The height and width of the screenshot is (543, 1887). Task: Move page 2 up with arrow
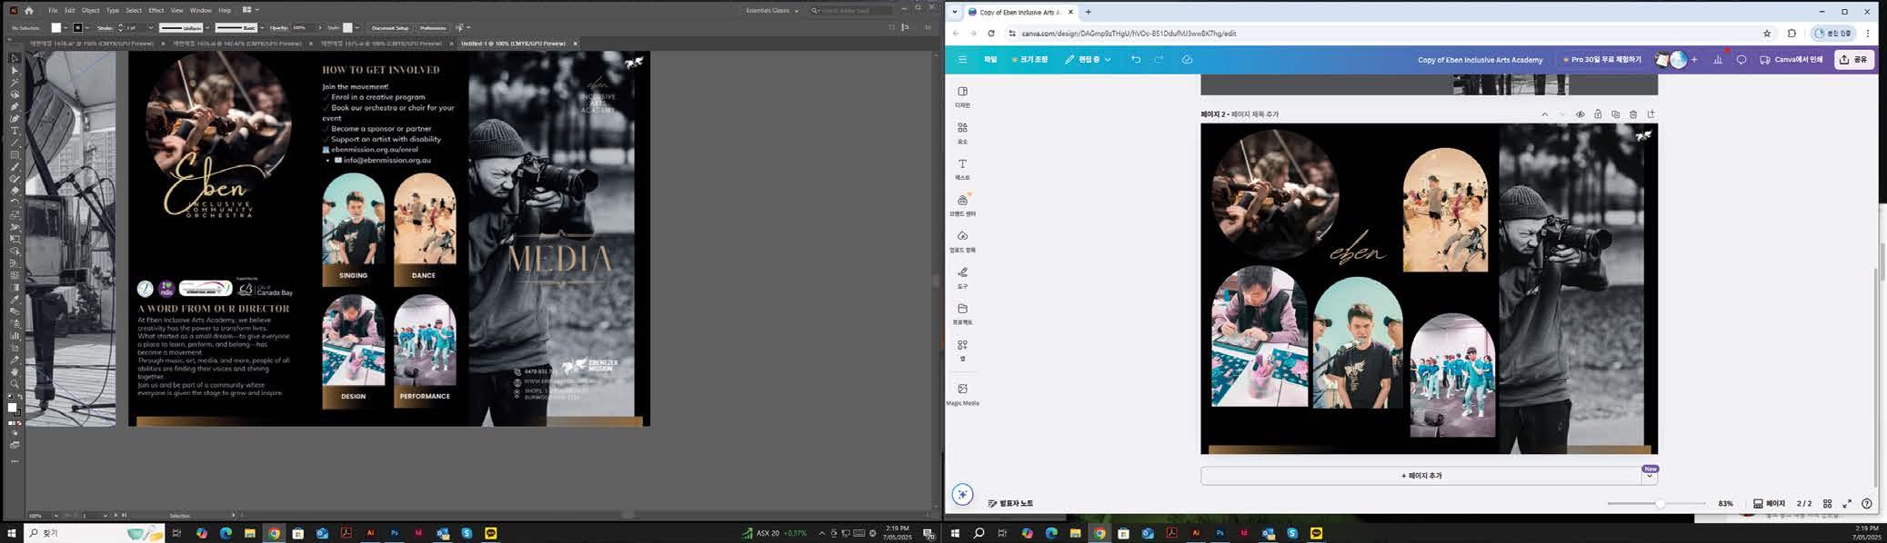1544,114
